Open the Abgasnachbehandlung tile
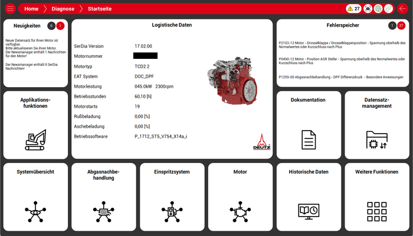This screenshot has width=413, height=236. (x=104, y=197)
